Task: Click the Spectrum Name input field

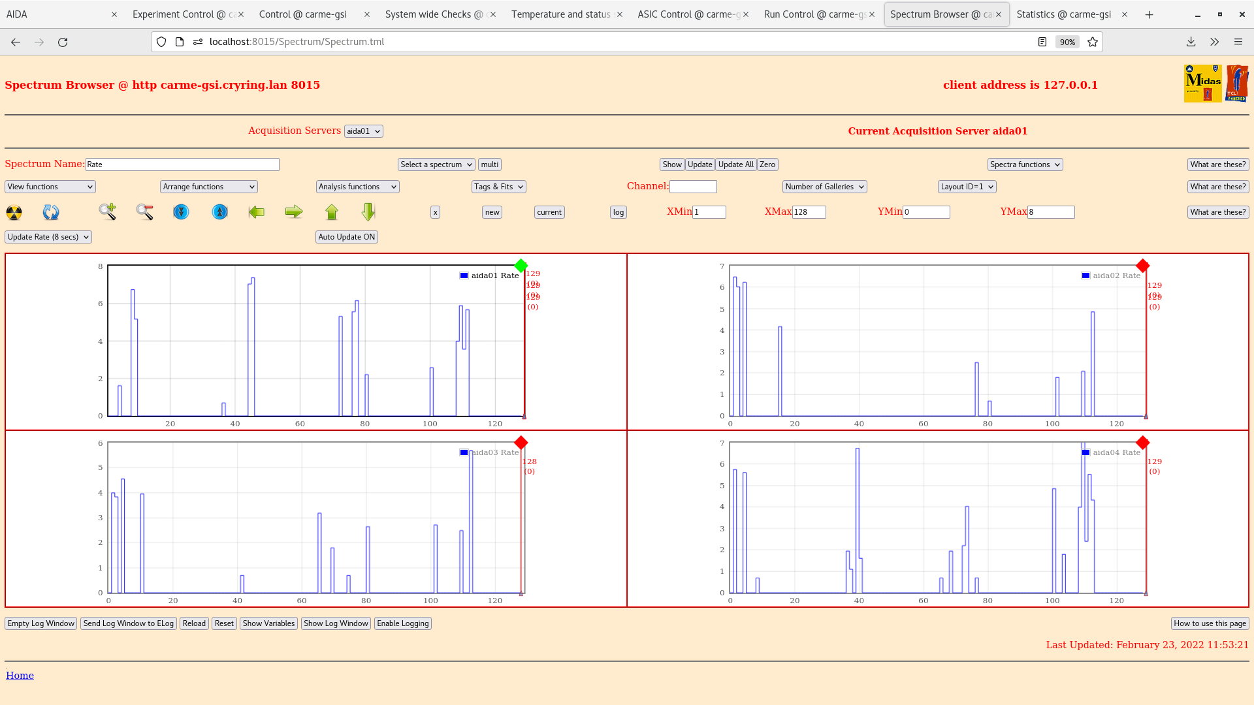Action: pos(182,164)
